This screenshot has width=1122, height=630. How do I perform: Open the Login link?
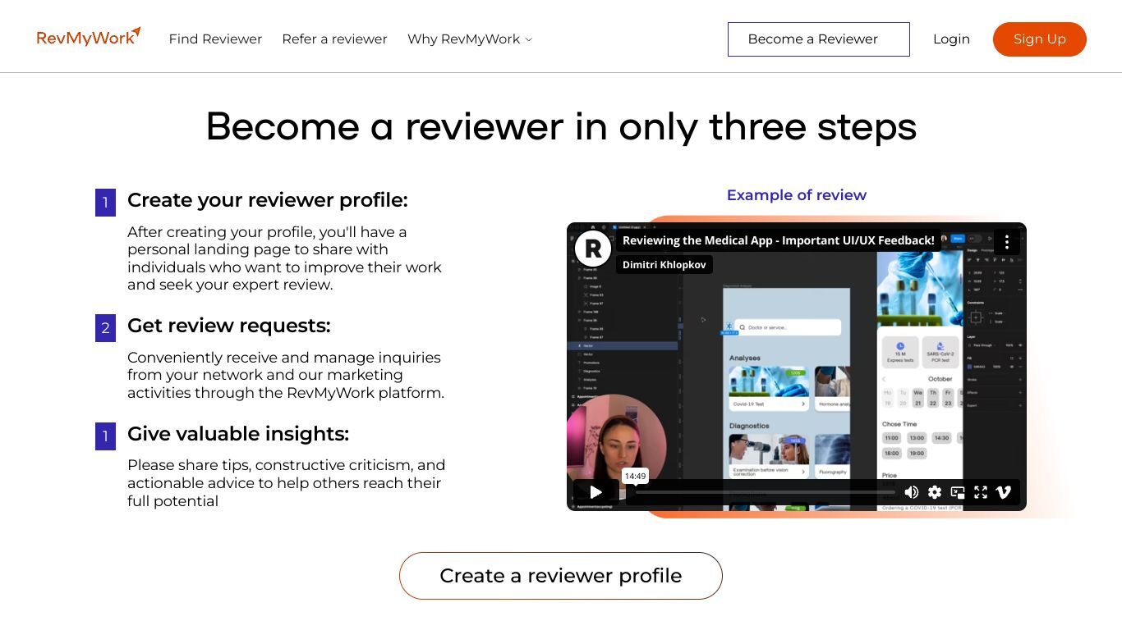[951, 39]
